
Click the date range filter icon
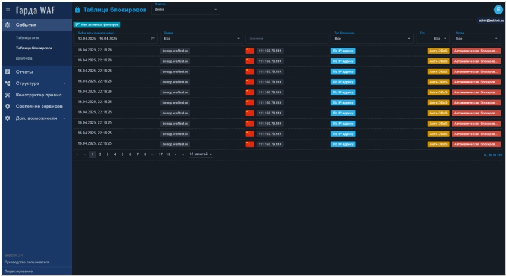[152, 39]
